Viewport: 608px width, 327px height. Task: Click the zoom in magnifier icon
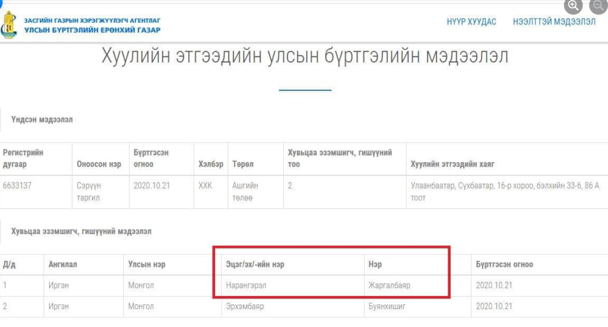[573, 5]
